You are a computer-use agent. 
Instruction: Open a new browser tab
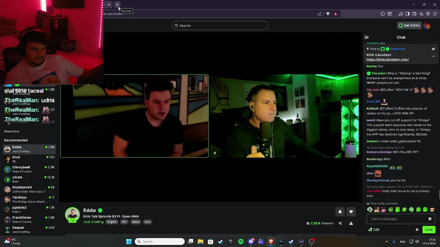117,4
